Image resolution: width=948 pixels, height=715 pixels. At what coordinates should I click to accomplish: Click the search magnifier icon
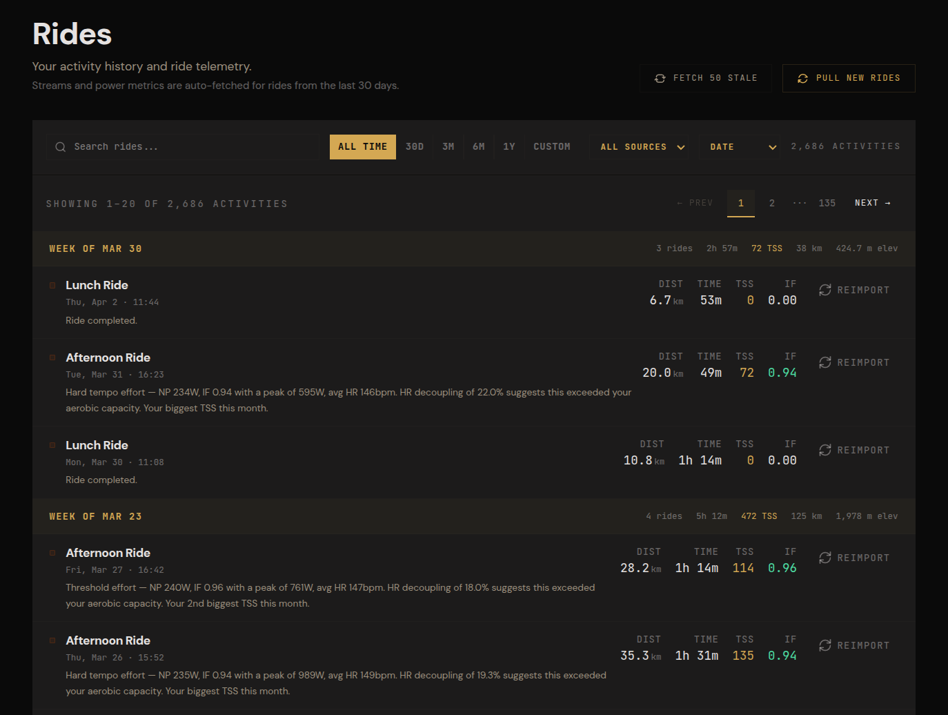(x=61, y=147)
